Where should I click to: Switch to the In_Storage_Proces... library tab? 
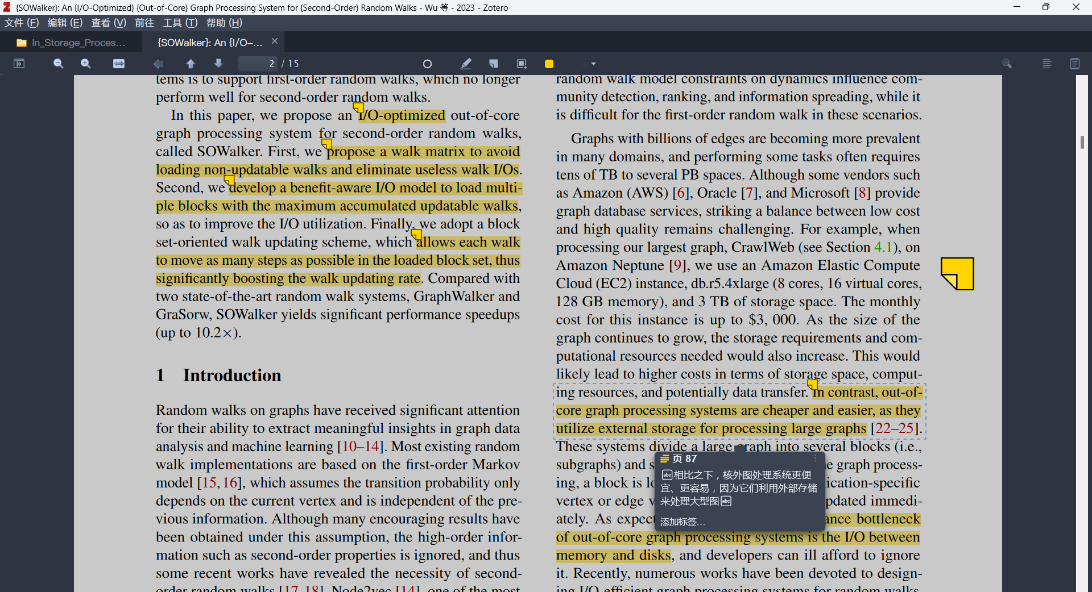[71, 43]
